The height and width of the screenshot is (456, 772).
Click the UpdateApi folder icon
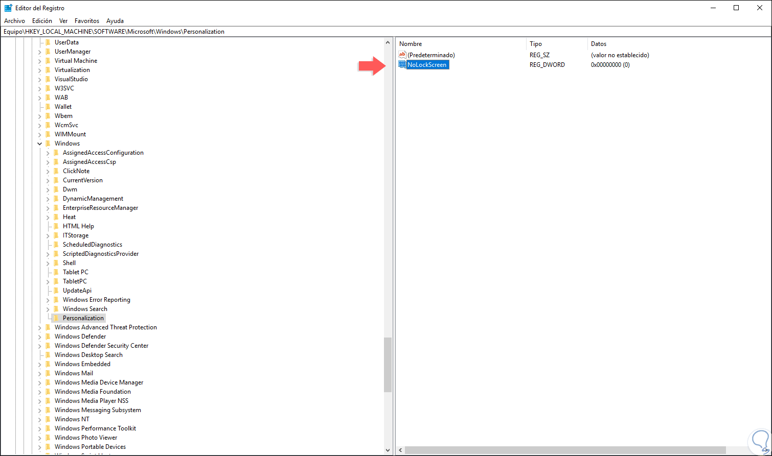(56, 291)
